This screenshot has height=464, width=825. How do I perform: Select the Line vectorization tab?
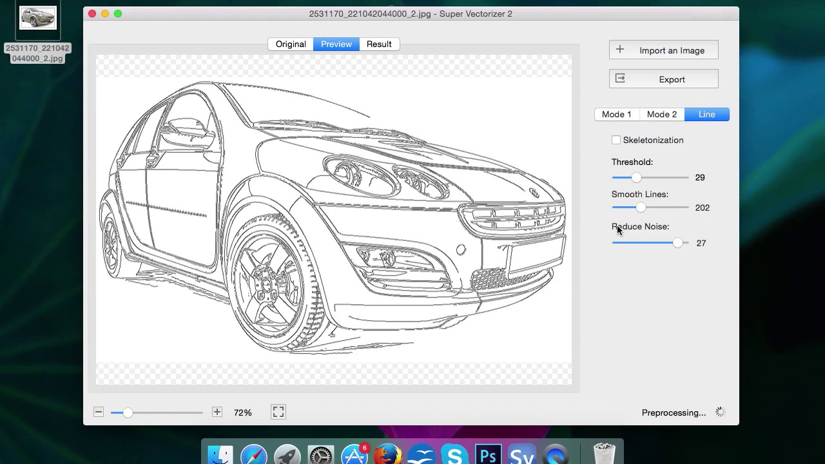point(706,114)
